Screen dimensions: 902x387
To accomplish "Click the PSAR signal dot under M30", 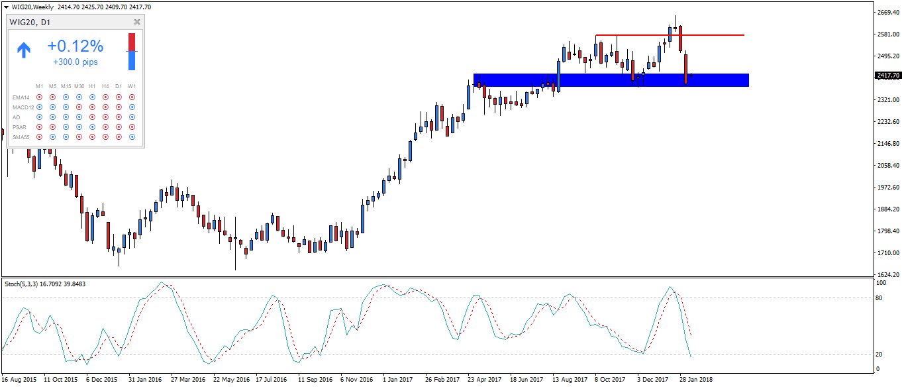I will point(79,127).
